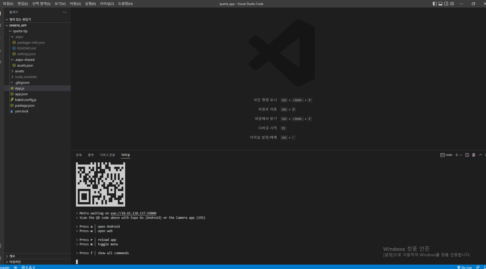The image size is (486, 269).
Task: Expand the 열려 있는 편집기 section
Action: (37, 20)
